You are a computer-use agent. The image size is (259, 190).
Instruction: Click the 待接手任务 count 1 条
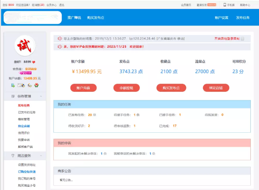(x=136, y=115)
